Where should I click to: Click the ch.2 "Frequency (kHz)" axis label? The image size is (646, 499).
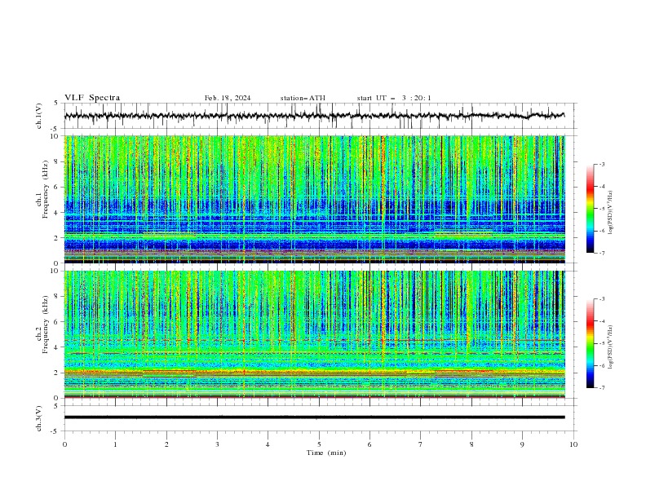point(46,324)
